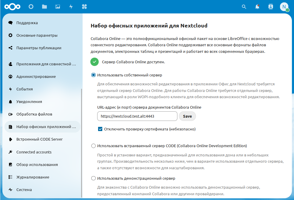Toggle Отключить проверку сертификата checkbox
The height and width of the screenshot is (200, 294).
[100, 129]
